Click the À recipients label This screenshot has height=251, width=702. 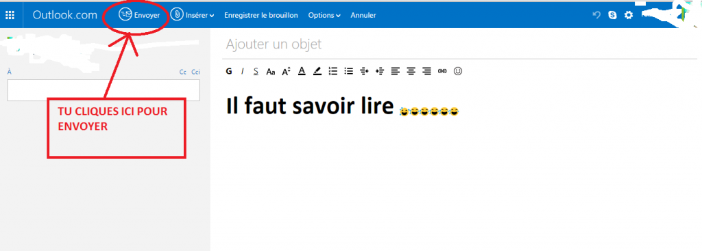10,72
